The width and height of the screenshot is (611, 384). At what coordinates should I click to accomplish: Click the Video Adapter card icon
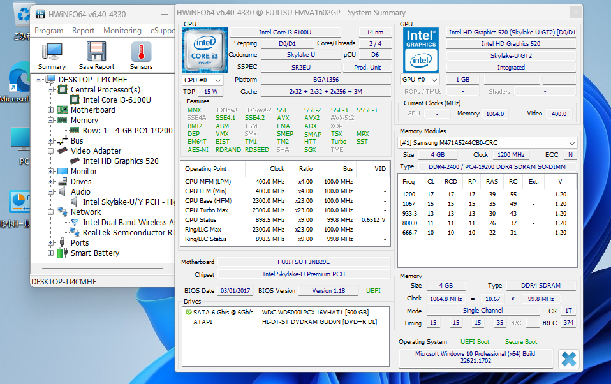pos(63,151)
